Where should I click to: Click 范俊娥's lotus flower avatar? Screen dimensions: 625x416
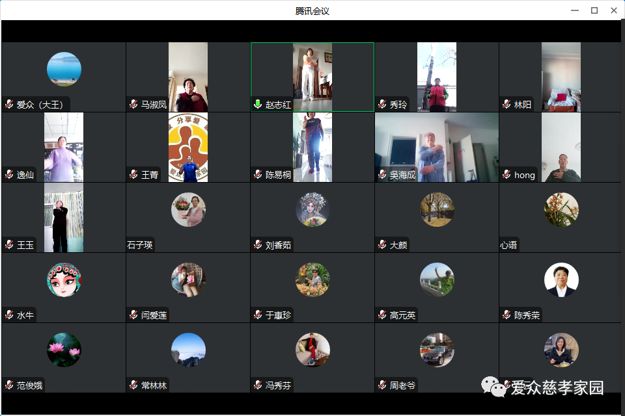[64, 350]
